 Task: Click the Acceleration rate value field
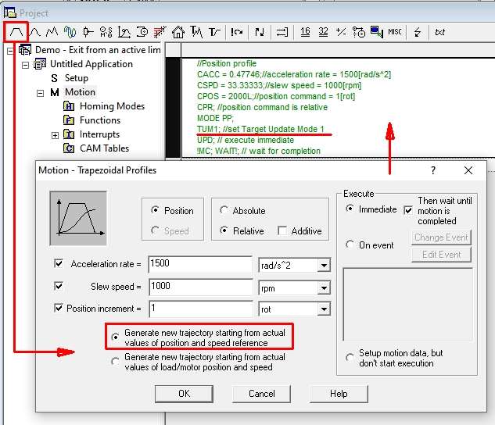[200, 265]
